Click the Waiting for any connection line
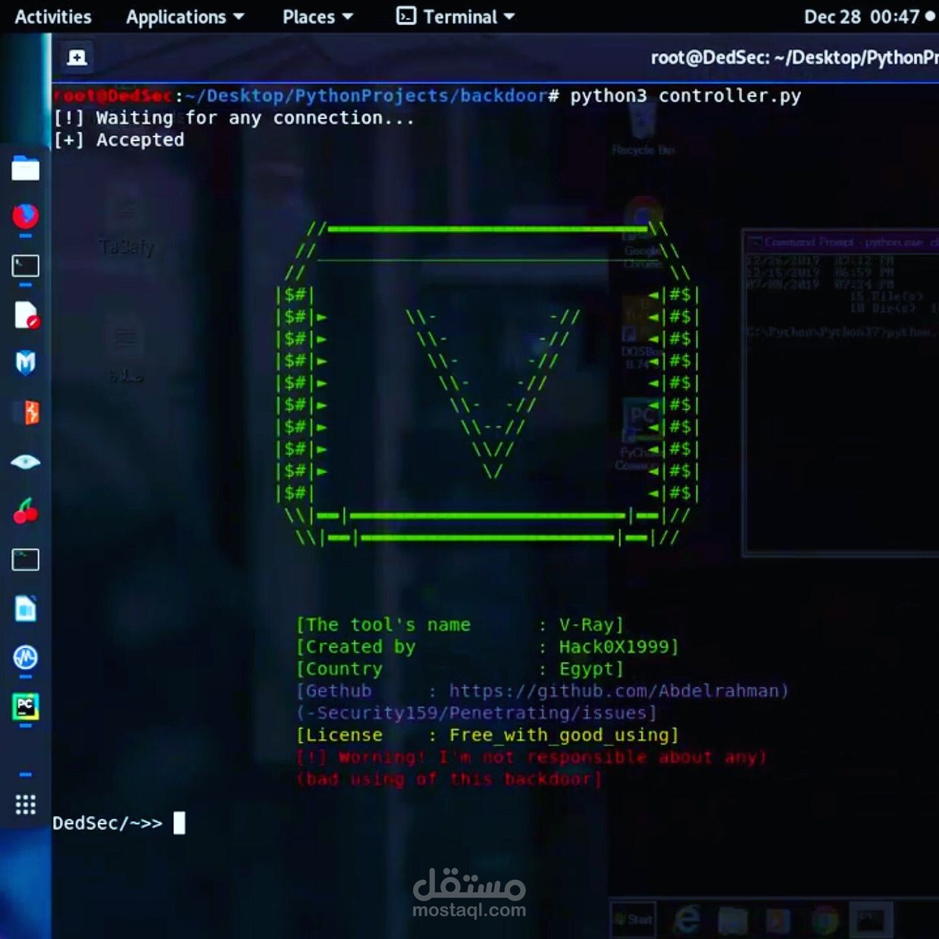This screenshot has width=939, height=939. [x=234, y=117]
